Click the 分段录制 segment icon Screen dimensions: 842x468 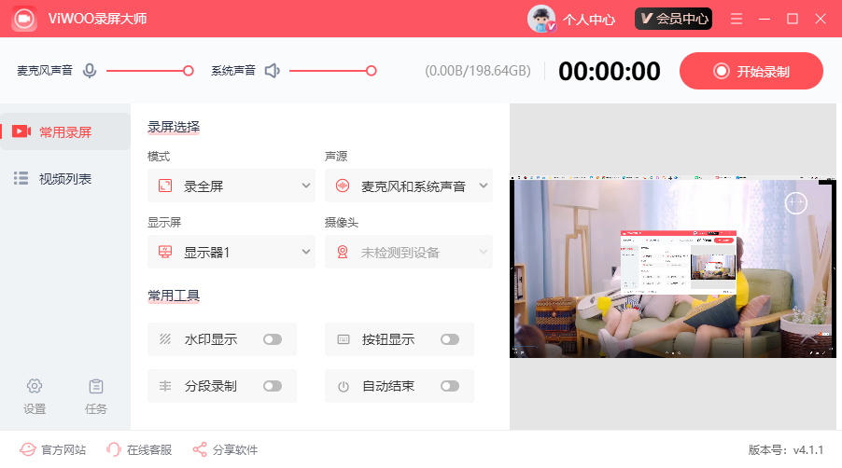click(165, 386)
